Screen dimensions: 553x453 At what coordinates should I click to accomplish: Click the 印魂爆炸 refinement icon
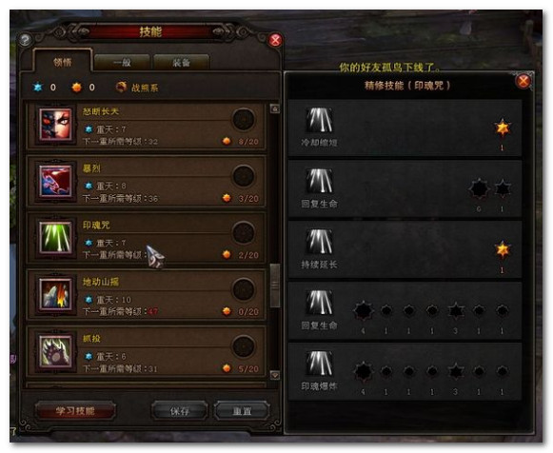[319, 364]
